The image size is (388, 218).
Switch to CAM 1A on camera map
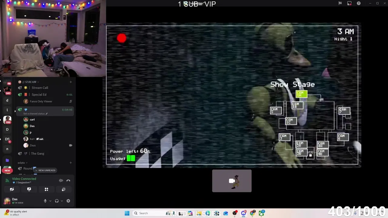[301, 94]
